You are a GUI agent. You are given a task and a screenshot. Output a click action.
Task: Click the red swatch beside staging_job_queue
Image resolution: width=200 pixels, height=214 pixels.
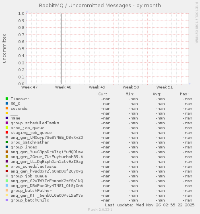pyautogui.click(x=7, y=132)
